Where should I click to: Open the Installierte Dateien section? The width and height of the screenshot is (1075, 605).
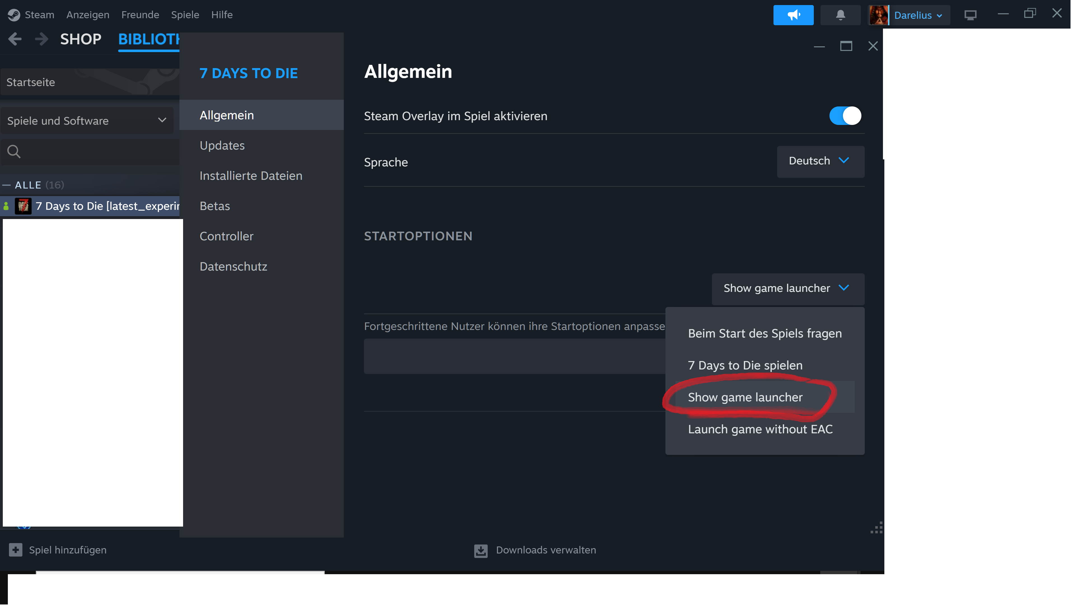coord(261,176)
